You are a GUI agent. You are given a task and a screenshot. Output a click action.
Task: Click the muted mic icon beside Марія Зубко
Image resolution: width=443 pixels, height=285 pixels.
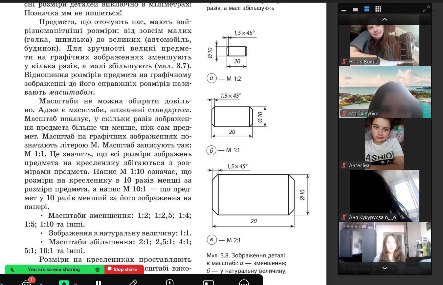pyautogui.click(x=344, y=114)
